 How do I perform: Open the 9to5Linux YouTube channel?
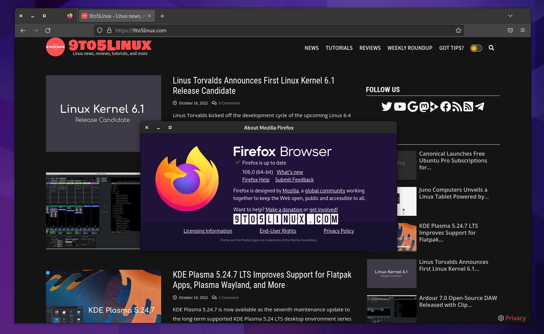400,107
